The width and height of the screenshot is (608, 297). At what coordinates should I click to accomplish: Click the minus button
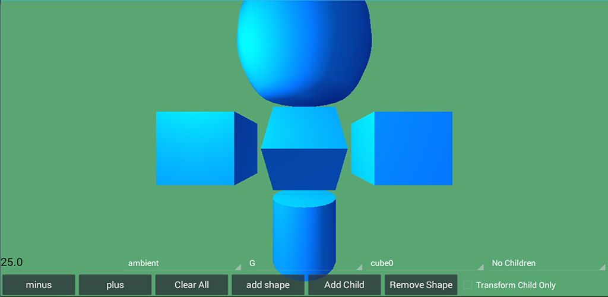[39, 285]
